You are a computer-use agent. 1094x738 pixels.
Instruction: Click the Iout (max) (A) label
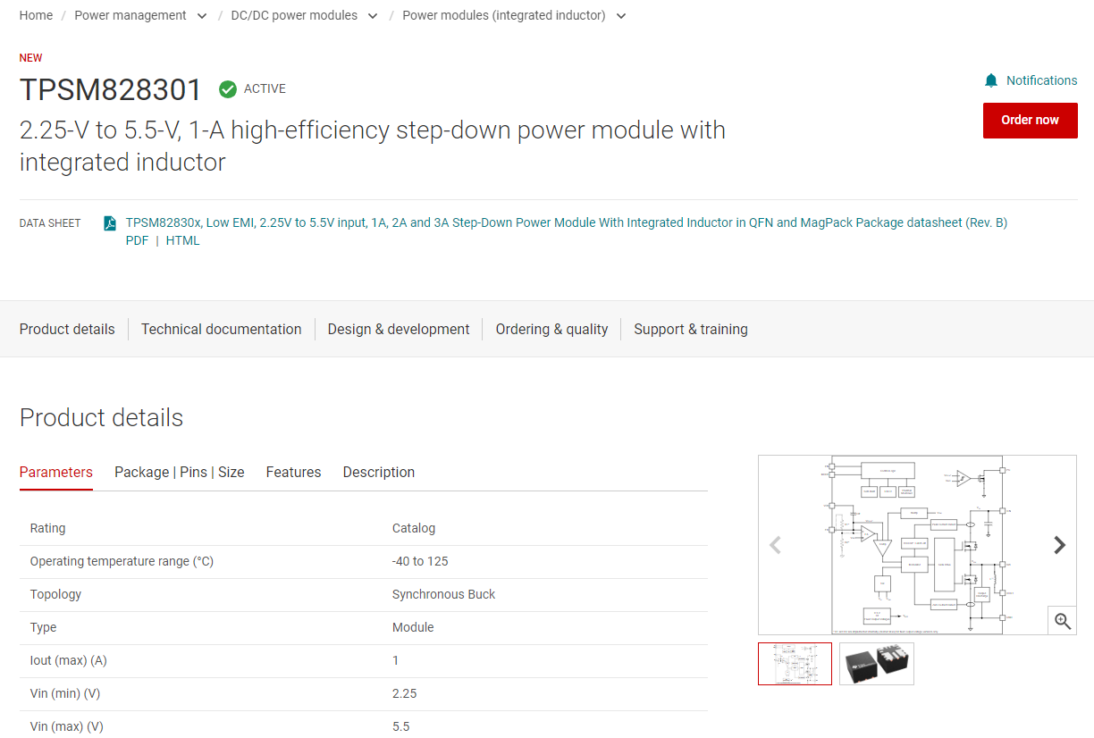coord(68,660)
